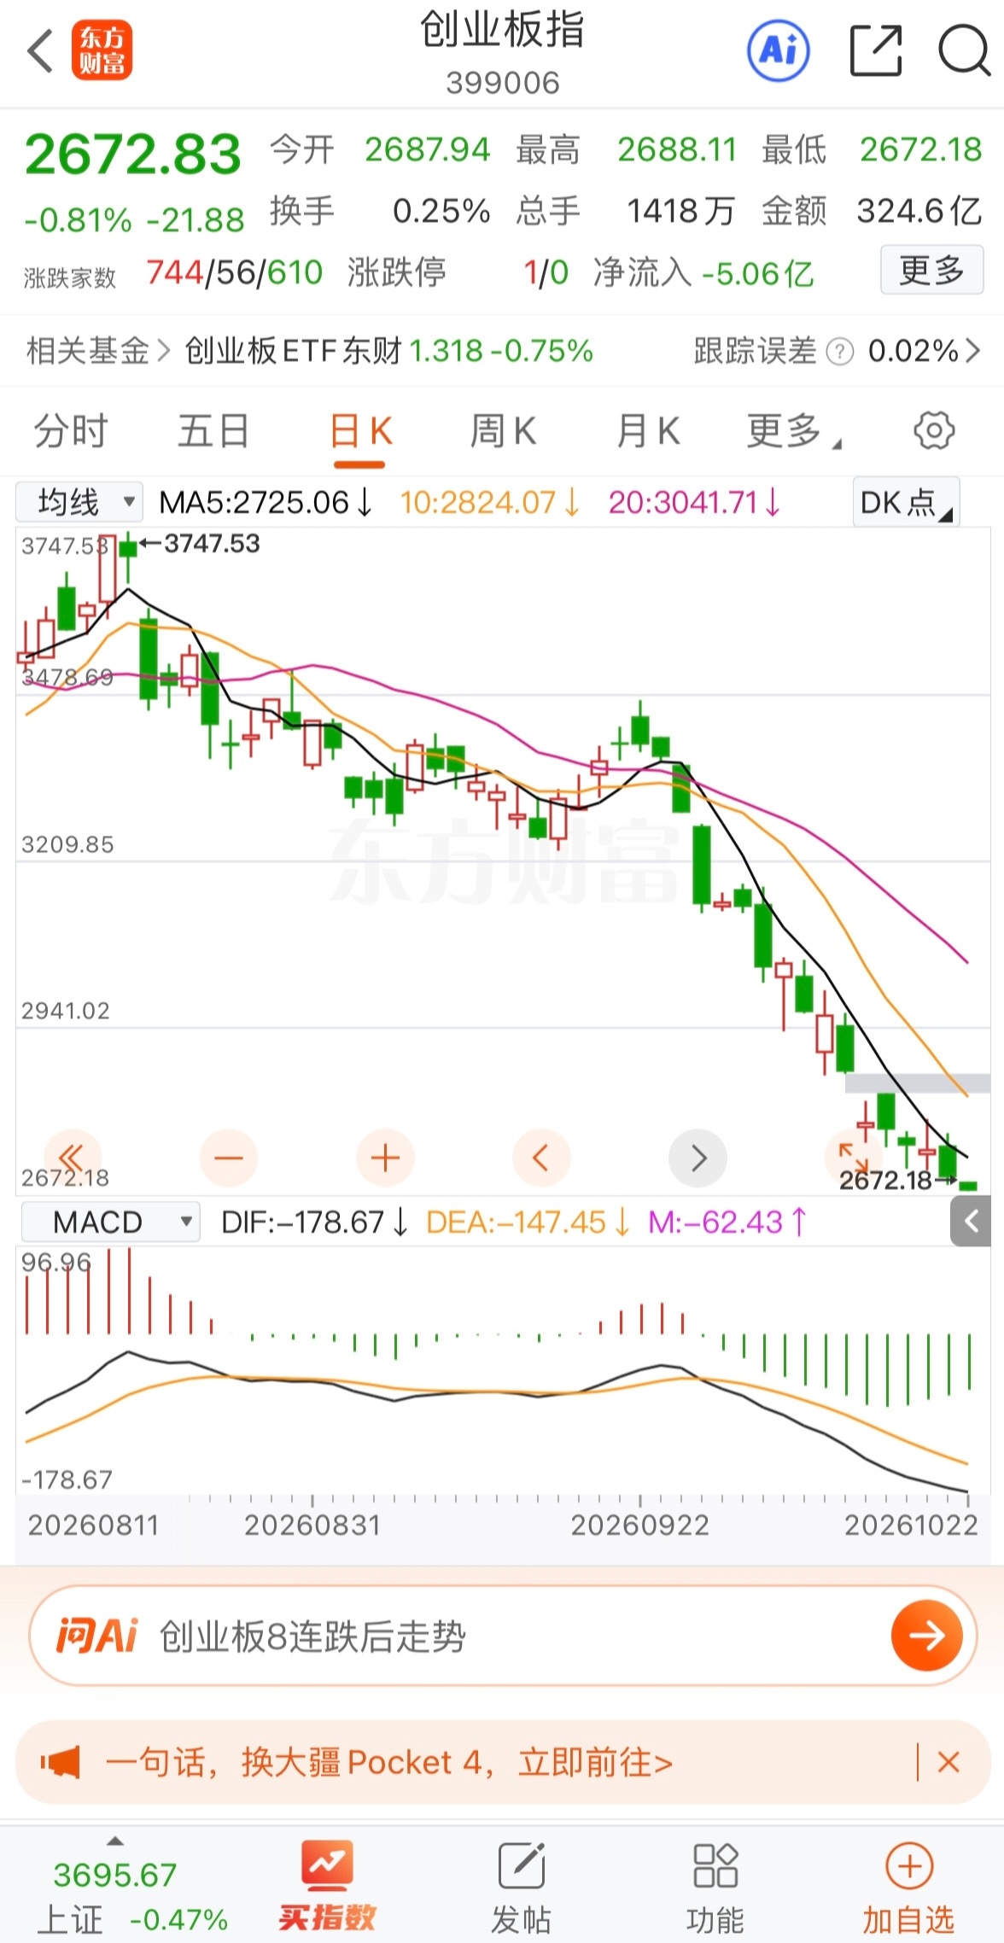This screenshot has height=1943, width=1004.
Task: Open the 均线 indicator dropdown
Action: (x=79, y=502)
